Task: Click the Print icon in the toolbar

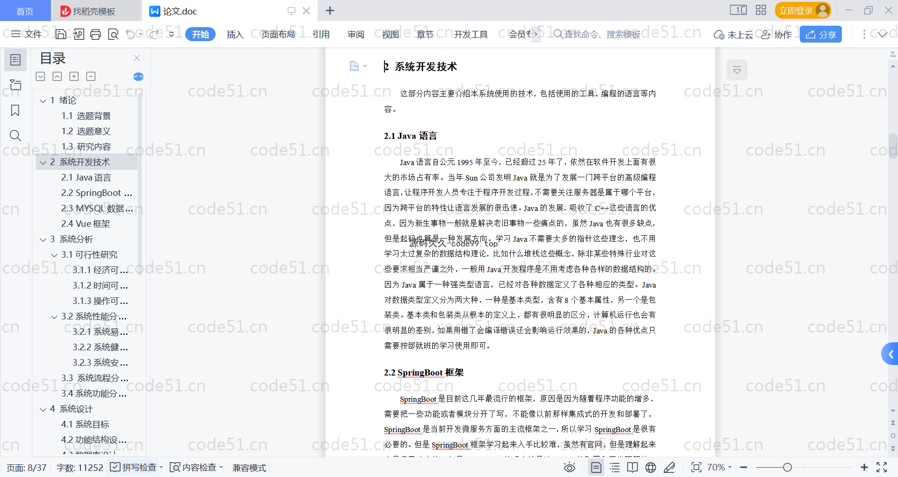Action: click(x=96, y=34)
